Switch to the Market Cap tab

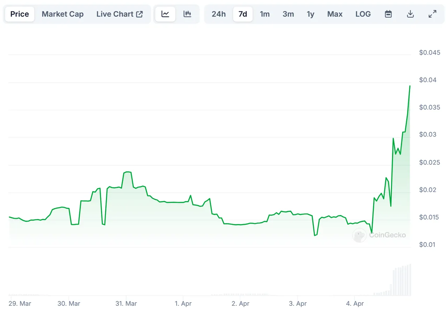click(63, 14)
